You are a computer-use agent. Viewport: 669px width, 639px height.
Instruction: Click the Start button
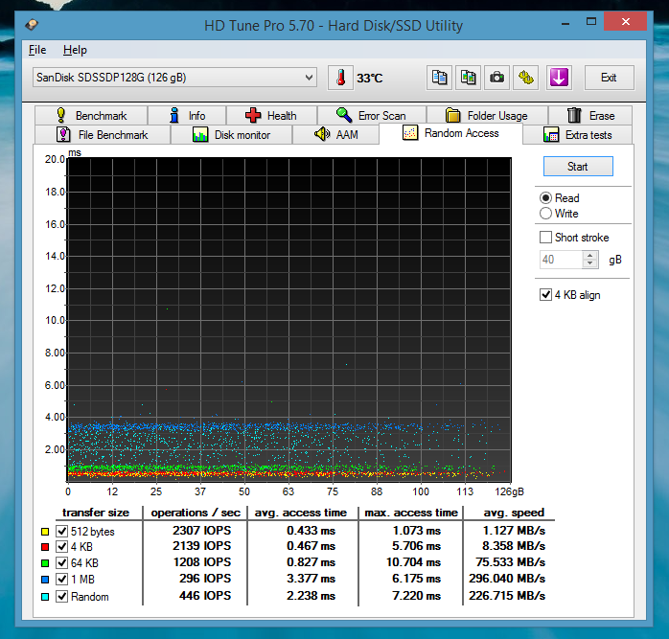(x=578, y=167)
